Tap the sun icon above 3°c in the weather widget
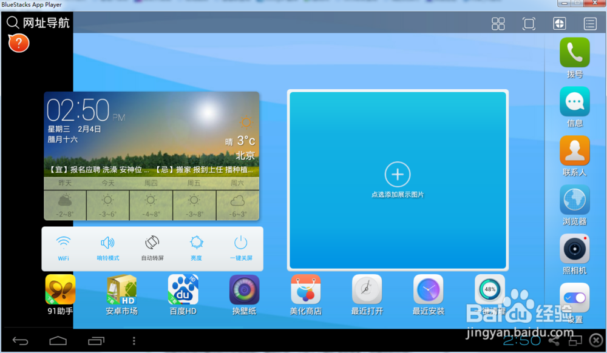Viewport: 607px width, 353px height. click(x=246, y=123)
